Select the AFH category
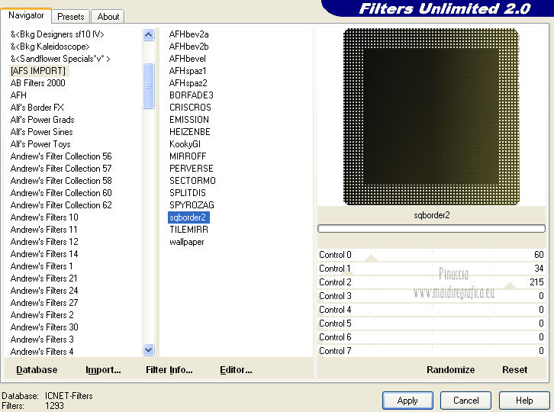 [18, 95]
